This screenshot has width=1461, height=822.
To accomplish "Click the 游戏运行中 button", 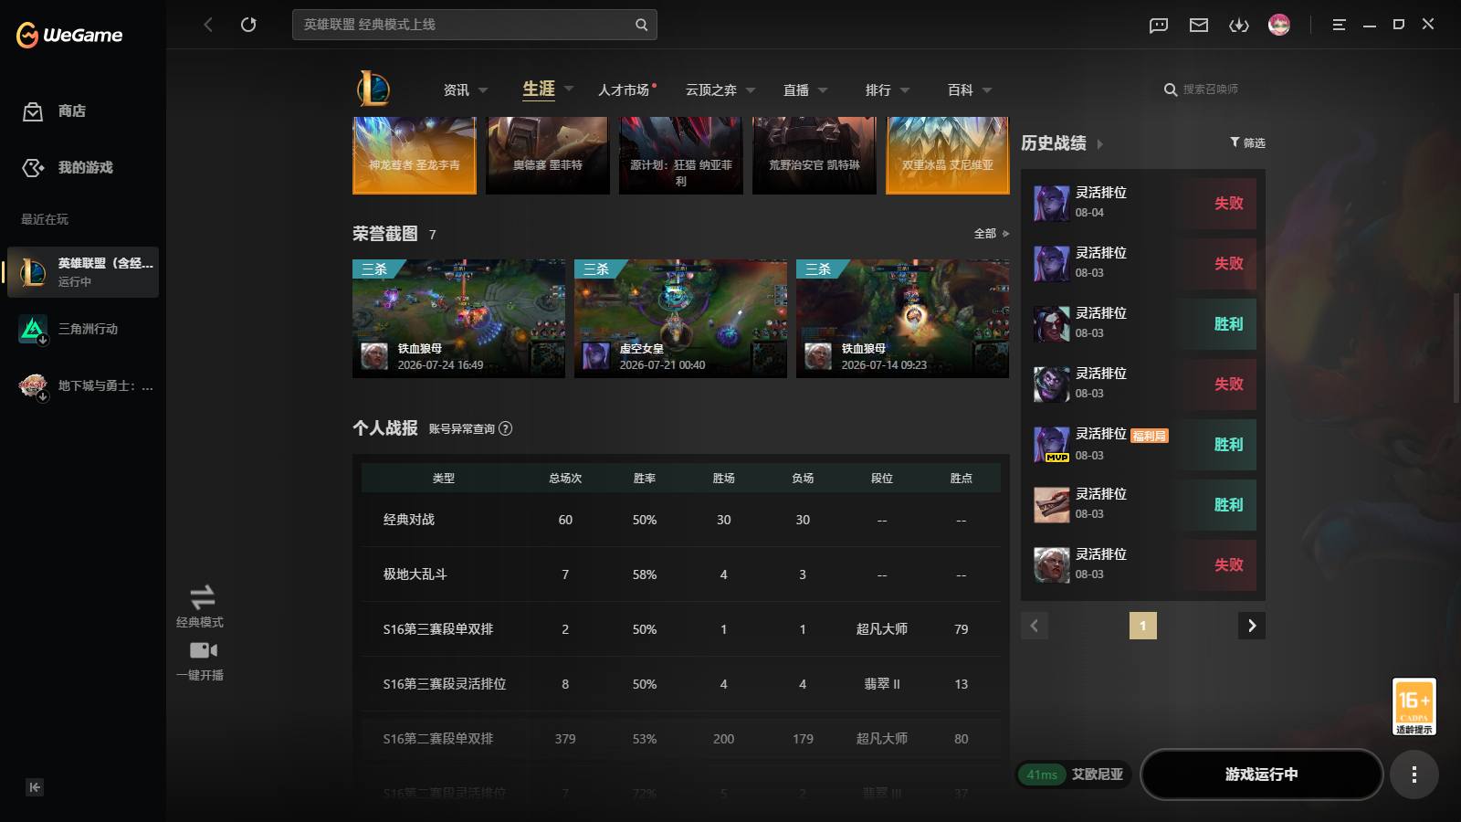I will (x=1261, y=775).
